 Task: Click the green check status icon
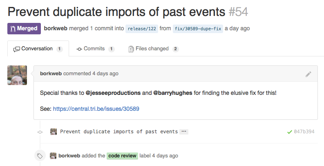[290, 132]
